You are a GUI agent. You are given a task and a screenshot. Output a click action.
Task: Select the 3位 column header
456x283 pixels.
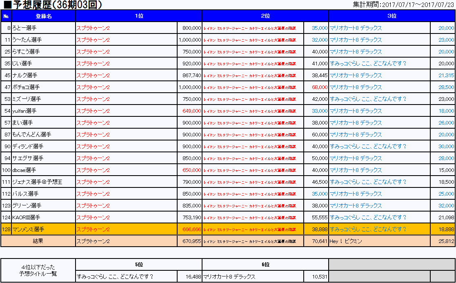[x=392, y=16]
